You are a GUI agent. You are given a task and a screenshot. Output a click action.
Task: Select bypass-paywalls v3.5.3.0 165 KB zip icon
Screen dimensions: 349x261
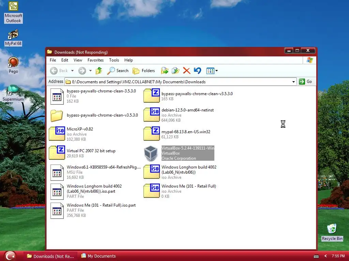(152, 95)
